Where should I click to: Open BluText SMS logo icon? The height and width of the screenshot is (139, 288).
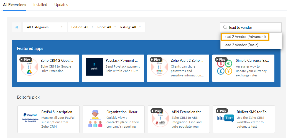(225, 118)
